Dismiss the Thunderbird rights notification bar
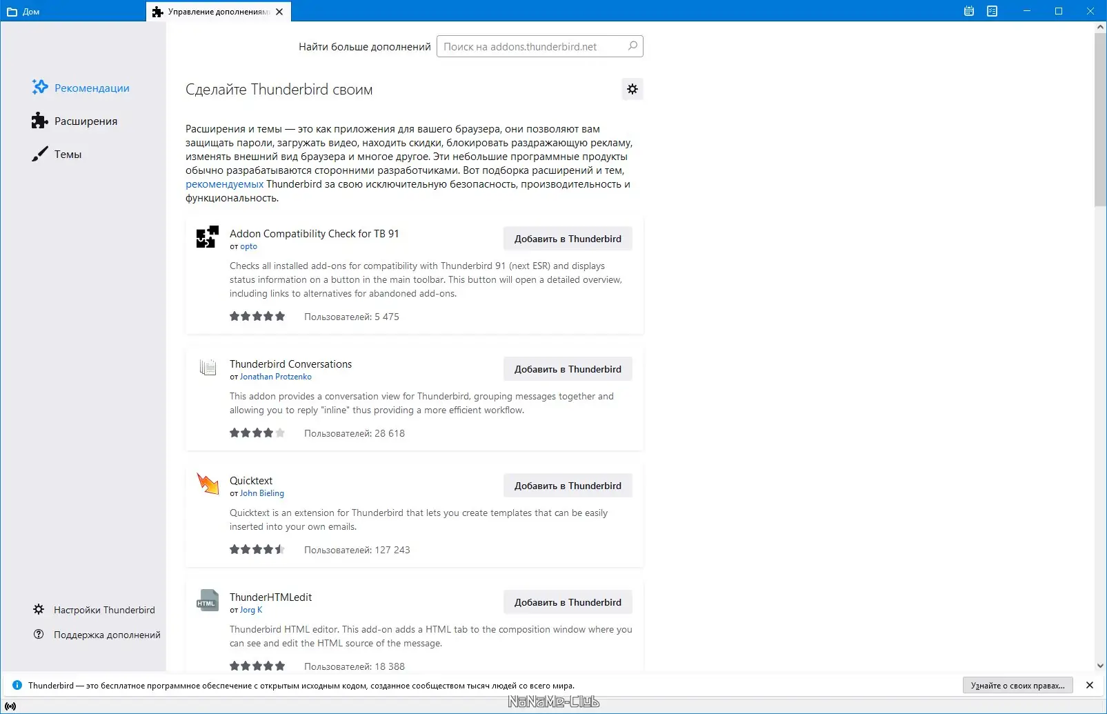Image resolution: width=1107 pixels, height=714 pixels. [1090, 685]
